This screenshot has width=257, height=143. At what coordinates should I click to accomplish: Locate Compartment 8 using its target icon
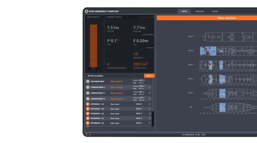click(x=150, y=99)
